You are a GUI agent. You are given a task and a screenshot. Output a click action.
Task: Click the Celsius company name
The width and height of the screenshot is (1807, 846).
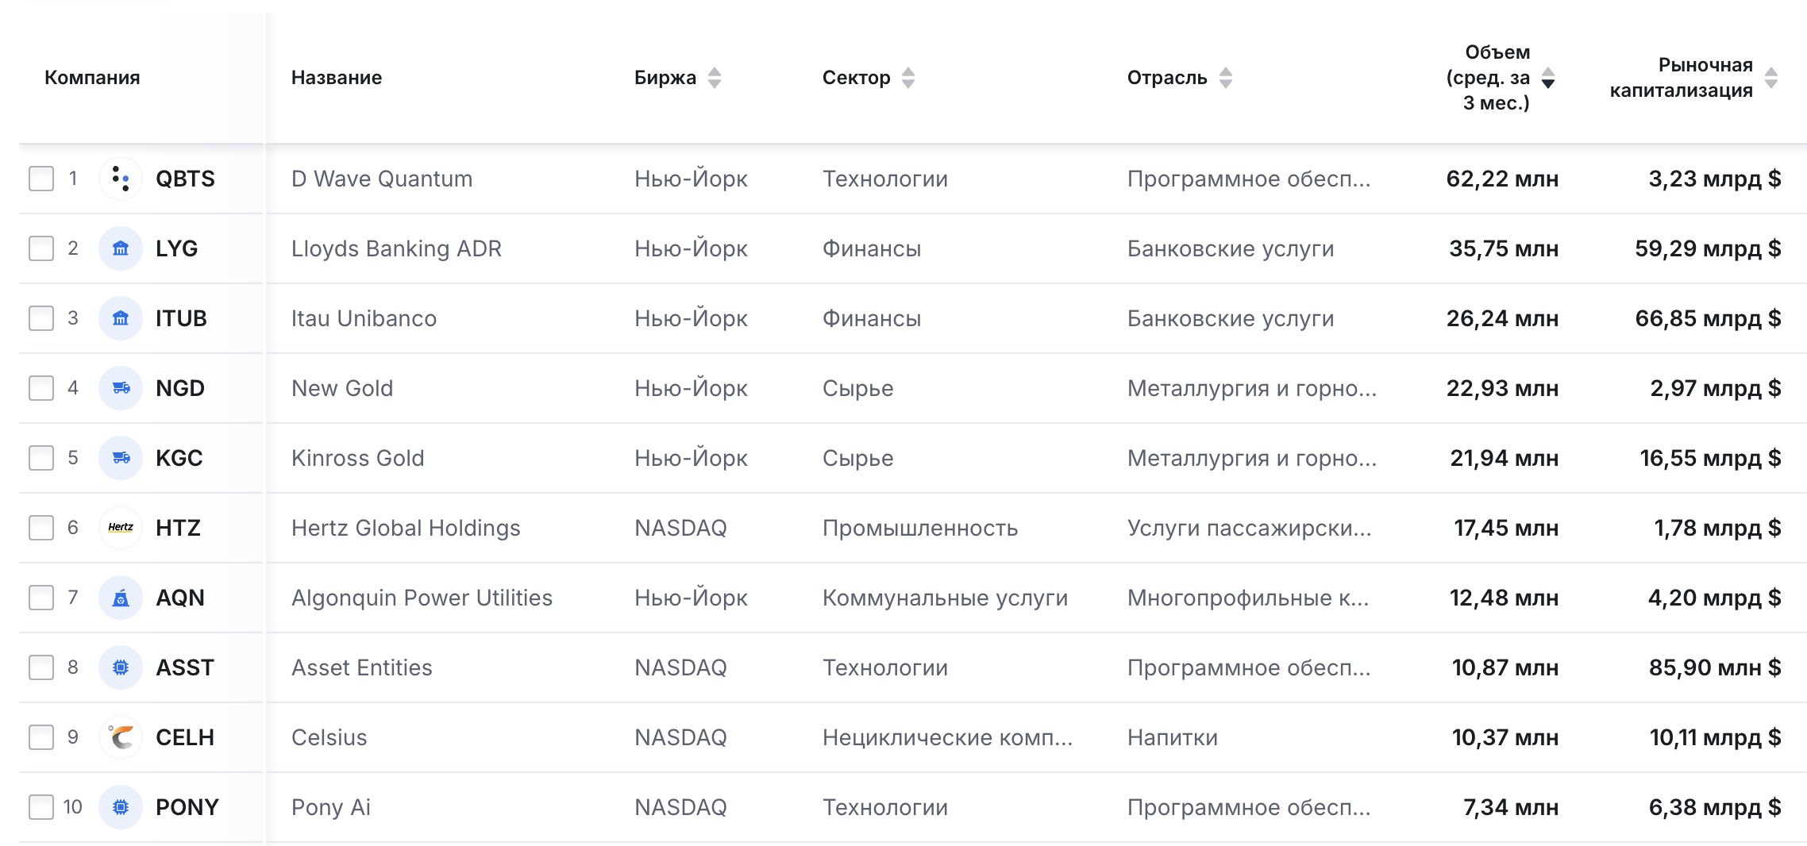[329, 737]
